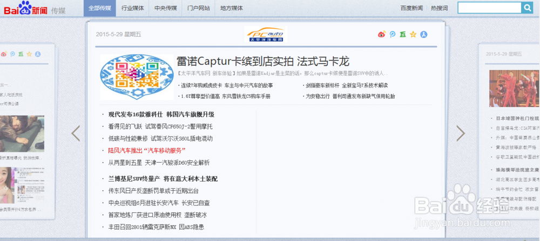Share the left card to Douban
The image size is (540, 241).
pos(21,54)
